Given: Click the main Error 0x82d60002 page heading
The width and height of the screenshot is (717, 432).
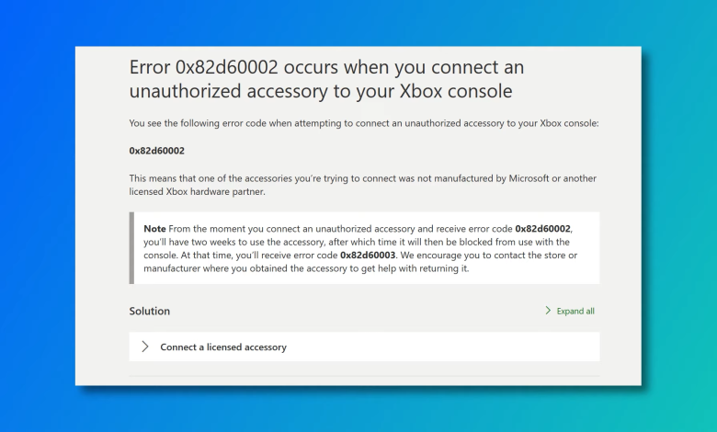Looking at the screenshot, I should click(326, 79).
